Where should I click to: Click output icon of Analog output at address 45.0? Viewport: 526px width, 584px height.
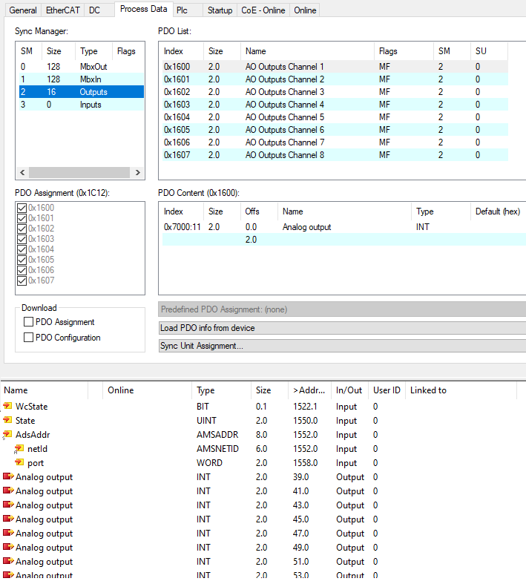8,519
